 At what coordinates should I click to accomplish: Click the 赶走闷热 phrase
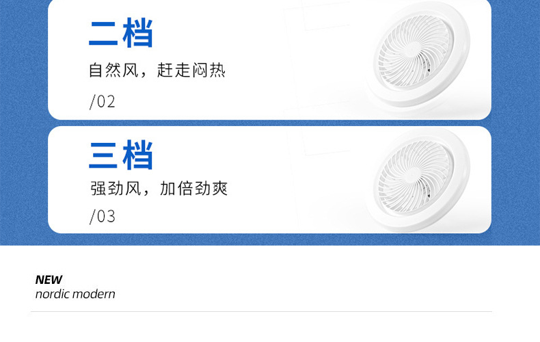click(191, 70)
